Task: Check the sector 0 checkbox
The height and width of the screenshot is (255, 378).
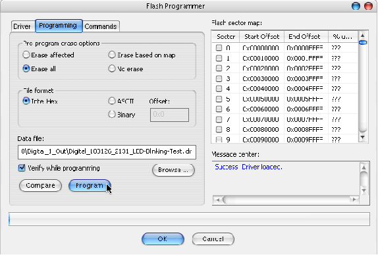Action: click(219, 47)
